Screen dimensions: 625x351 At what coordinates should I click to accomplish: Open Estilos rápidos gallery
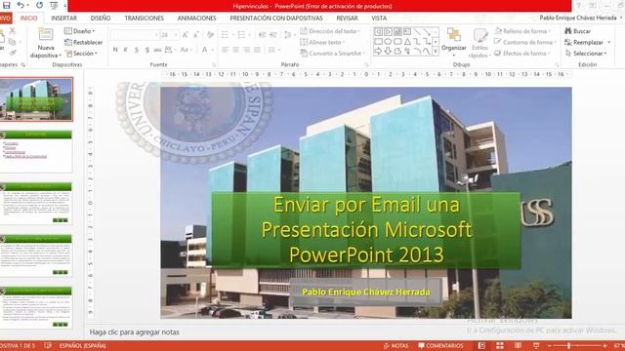pos(479,43)
